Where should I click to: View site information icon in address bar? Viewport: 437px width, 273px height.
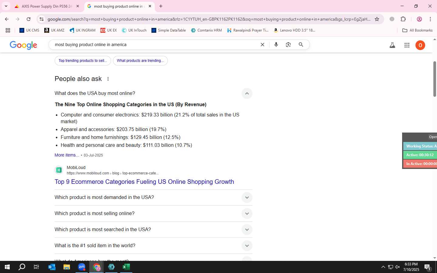click(x=42, y=19)
